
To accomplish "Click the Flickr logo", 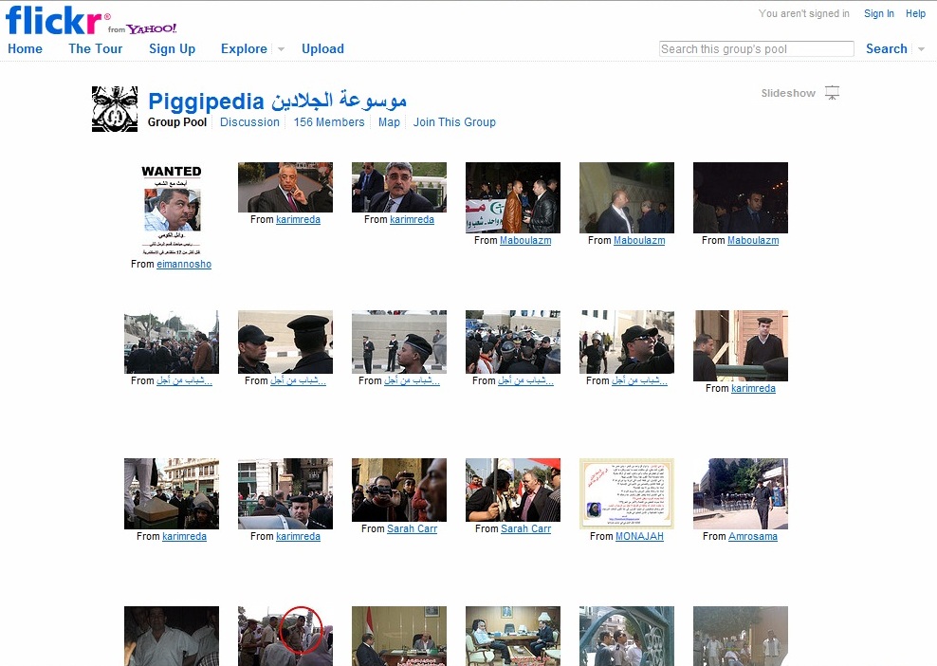I will click(52, 21).
